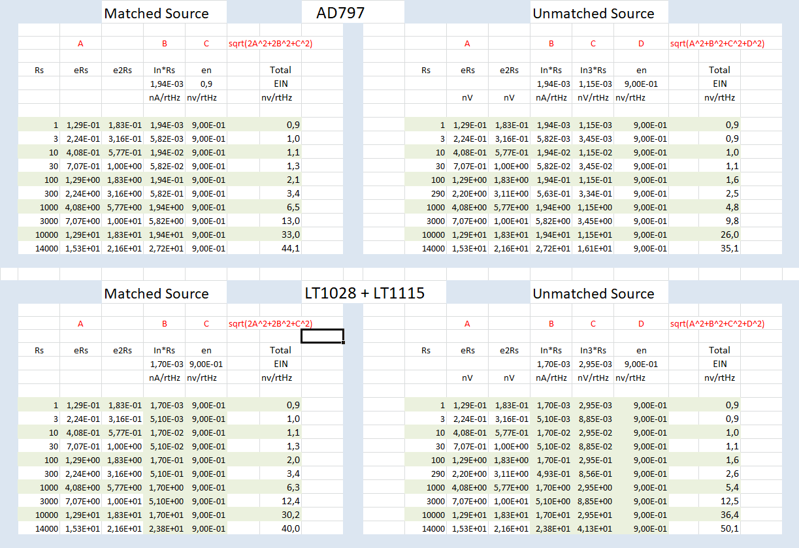The width and height of the screenshot is (799, 548).
Task: Click In3*Rs value 3,45E+00
Action: point(595,221)
